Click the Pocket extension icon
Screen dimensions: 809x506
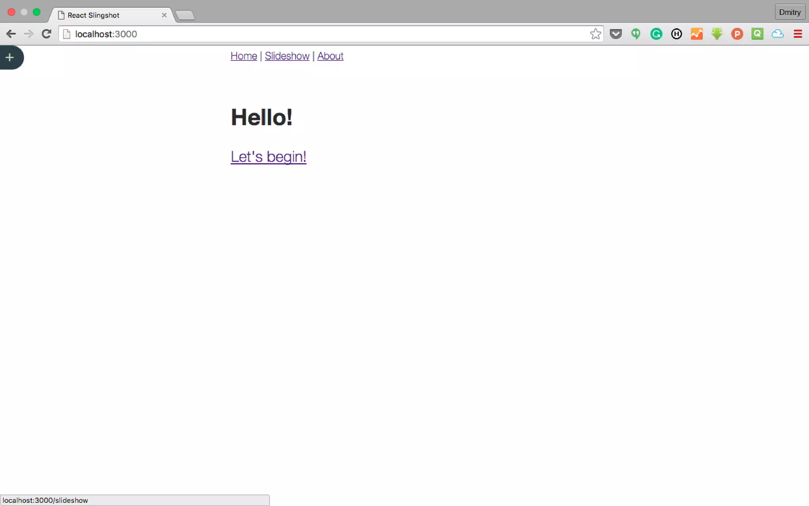tap(615, 34)
